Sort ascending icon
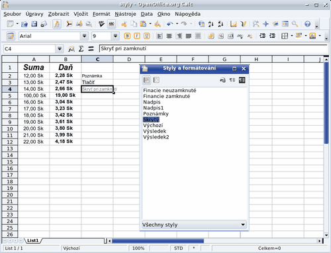Viewport: 331px width, 253px height. [x=211, y=24]
